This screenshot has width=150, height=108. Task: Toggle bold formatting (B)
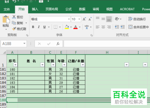33,27
